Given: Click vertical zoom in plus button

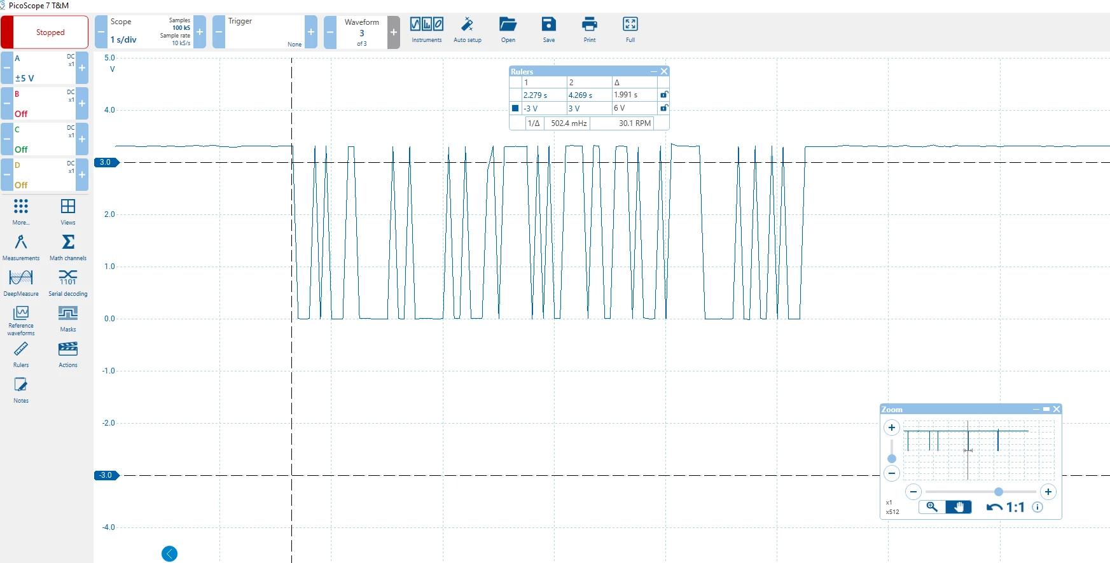Looking at the screenshot, I should pos(892,427).
